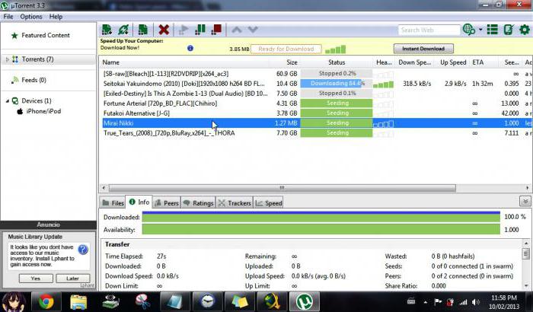This screenshot has height=312, width=533.
Task: Open File Explorer from the taskbar
Action: (x=78, y=301)
